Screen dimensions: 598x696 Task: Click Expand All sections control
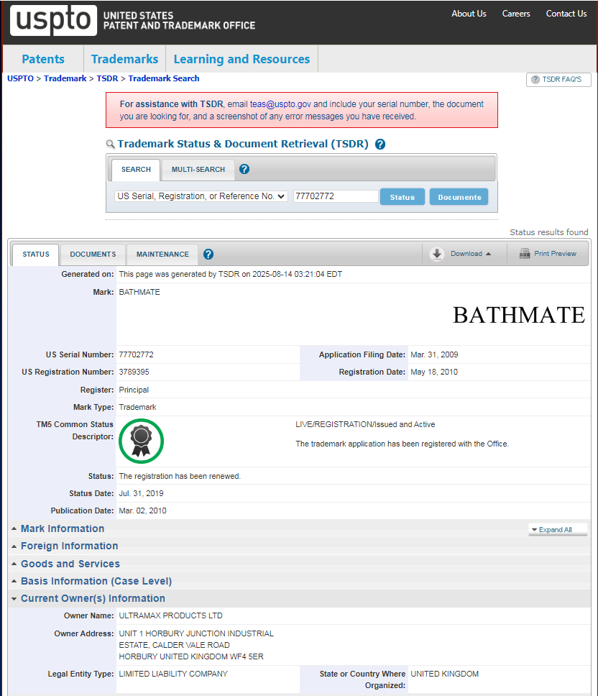pos(557,529)
